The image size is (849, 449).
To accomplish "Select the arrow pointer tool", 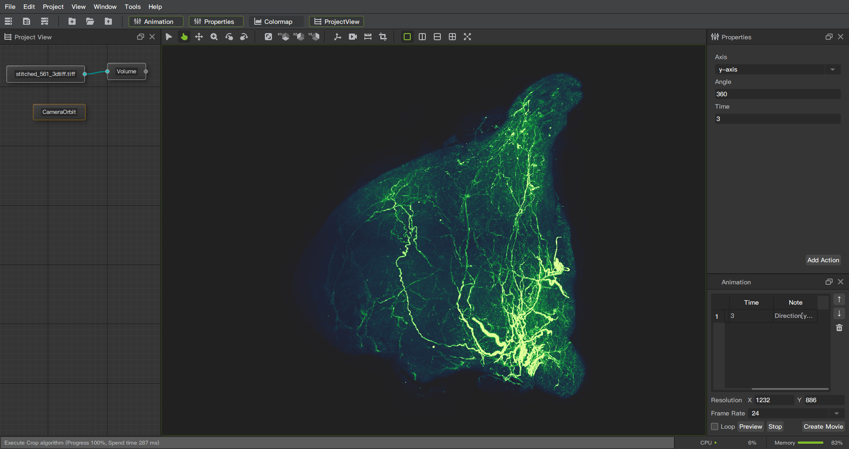I will click(x=169, y=37).
